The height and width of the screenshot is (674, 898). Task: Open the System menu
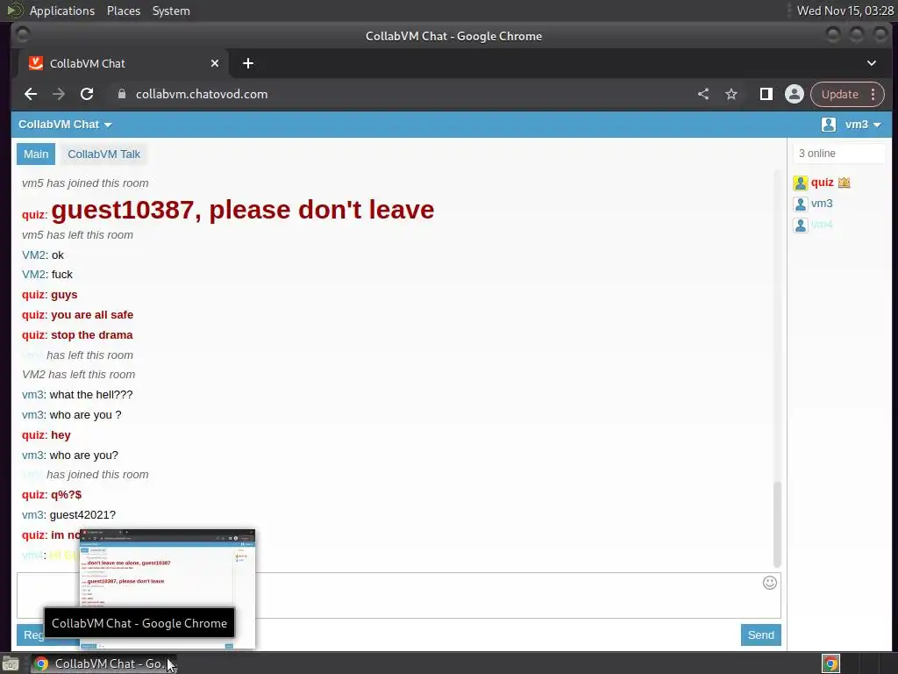171,11
